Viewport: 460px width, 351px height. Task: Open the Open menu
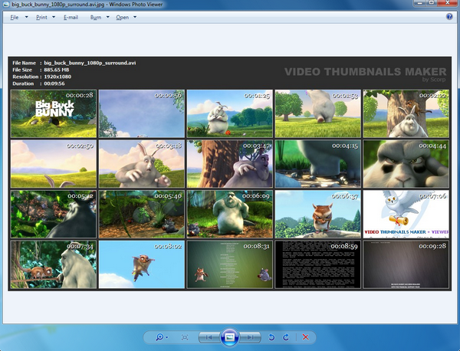click(123, 18)
